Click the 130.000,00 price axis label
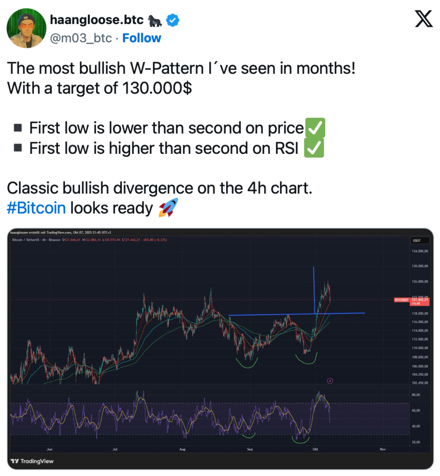The height and width of the screenshot is (476, 440). coord(420,266)
